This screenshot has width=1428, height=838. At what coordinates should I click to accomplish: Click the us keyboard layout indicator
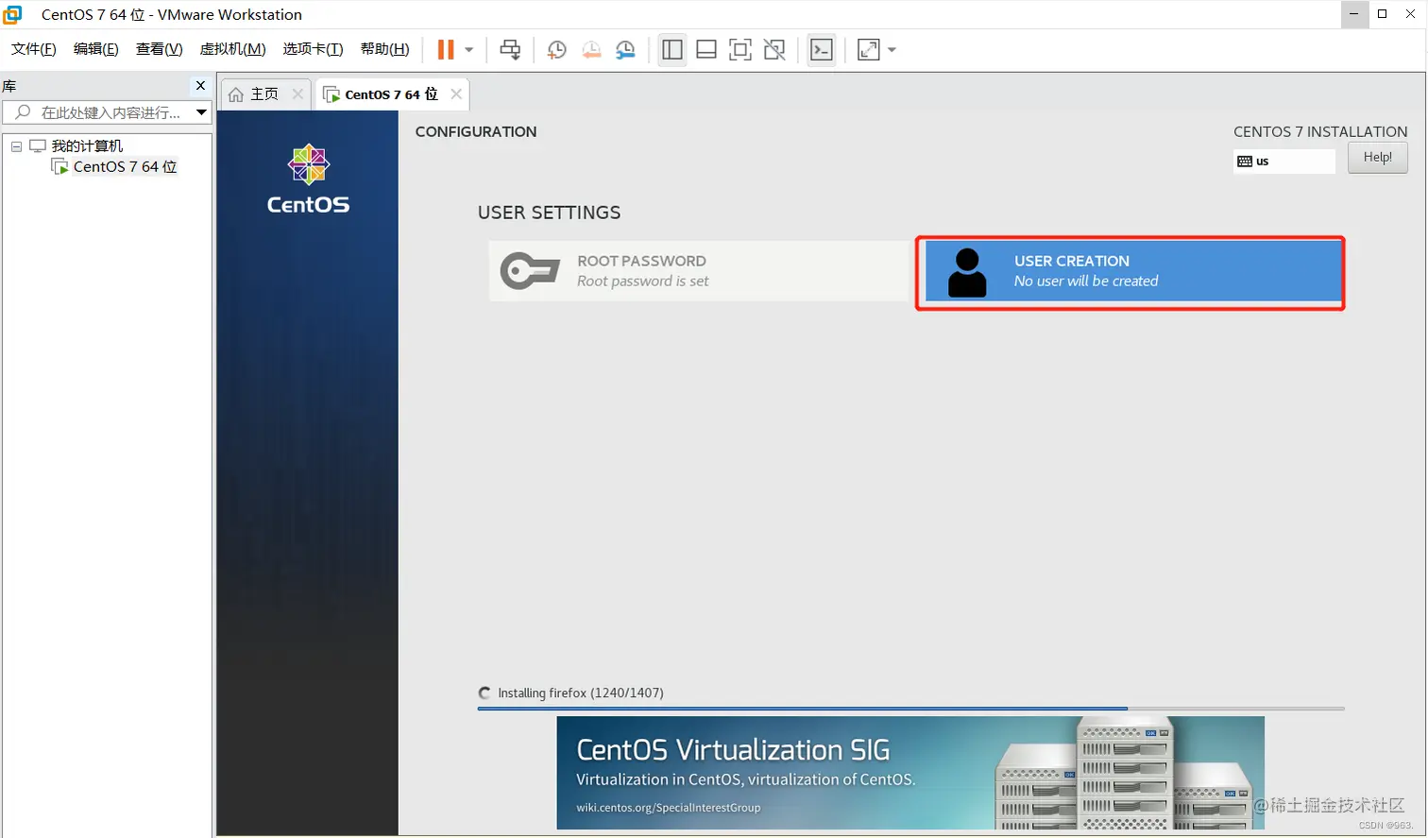tap(1284, 162)
